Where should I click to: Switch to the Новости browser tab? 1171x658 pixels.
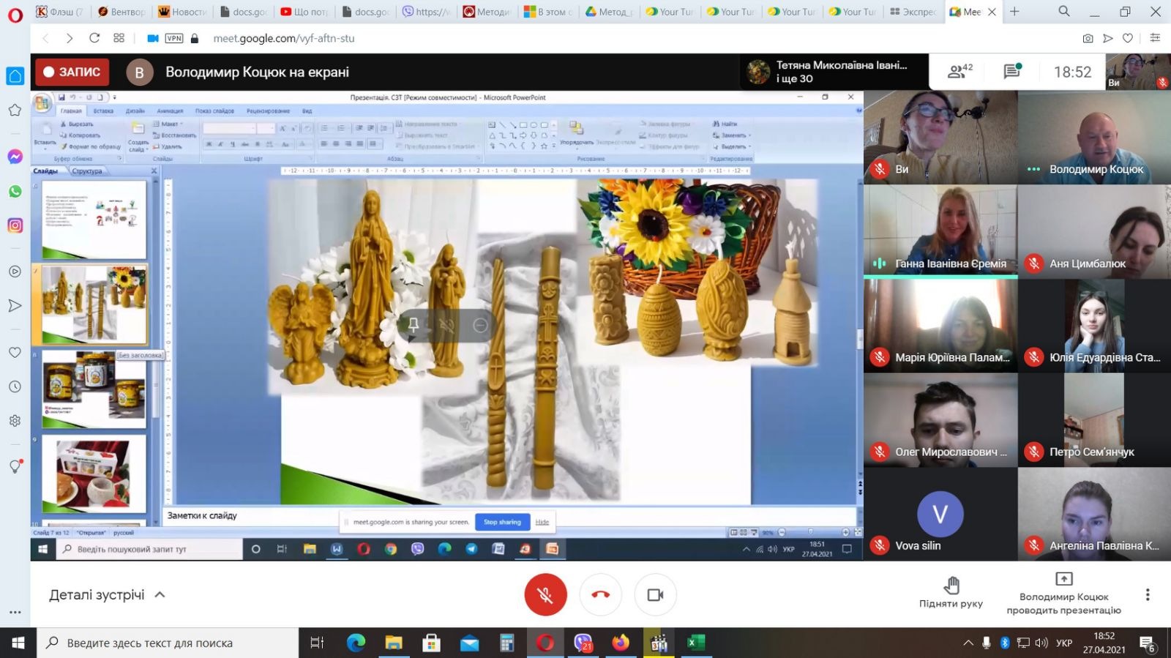click(x=182, y=12)
